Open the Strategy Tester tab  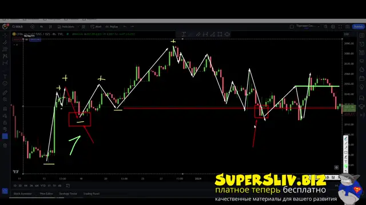tap(68, 194)
